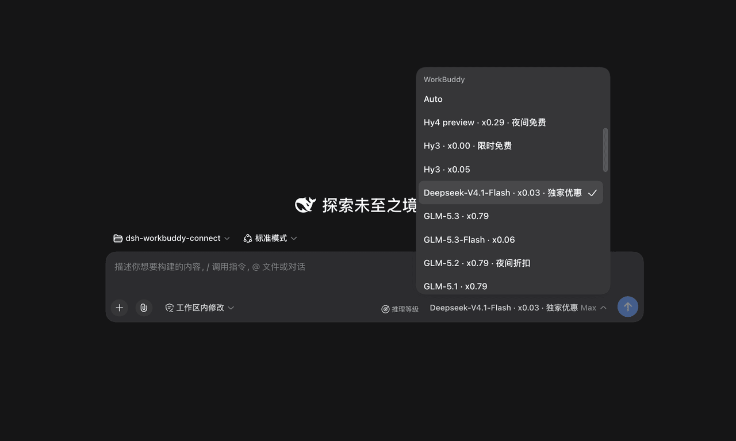Image resolution: width=736 pixels, height=441 pixels.
Task: Select the Auto model option
Action: (511, 99)
